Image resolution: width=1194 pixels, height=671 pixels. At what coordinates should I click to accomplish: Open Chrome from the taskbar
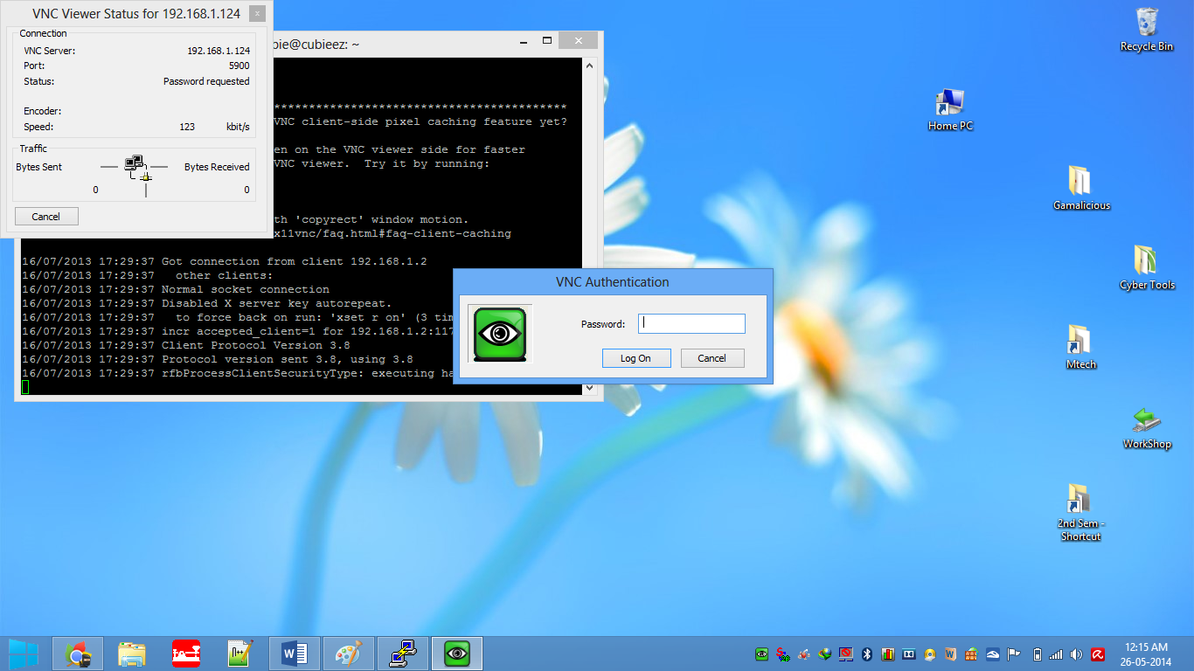click(x=78, y=654)
